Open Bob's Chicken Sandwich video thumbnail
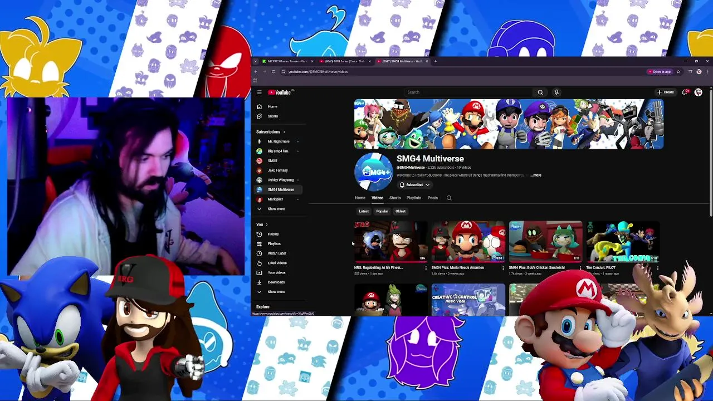713x401 pixels. click(545, 241)
